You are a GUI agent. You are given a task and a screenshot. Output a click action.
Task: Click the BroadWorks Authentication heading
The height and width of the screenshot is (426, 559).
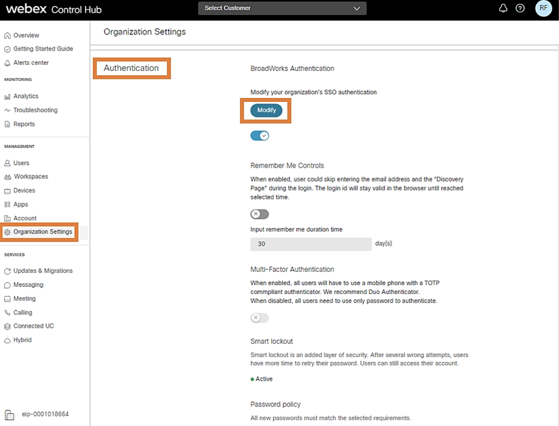click(292, 68)
